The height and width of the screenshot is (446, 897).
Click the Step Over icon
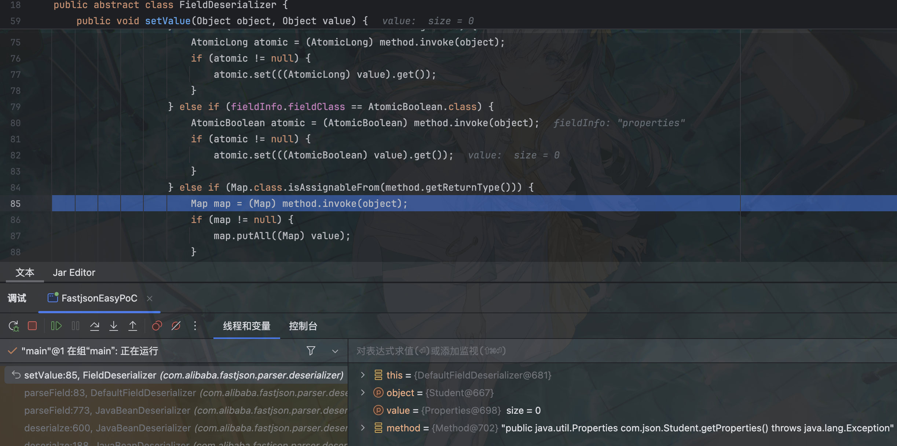click(x=95, y=326)
